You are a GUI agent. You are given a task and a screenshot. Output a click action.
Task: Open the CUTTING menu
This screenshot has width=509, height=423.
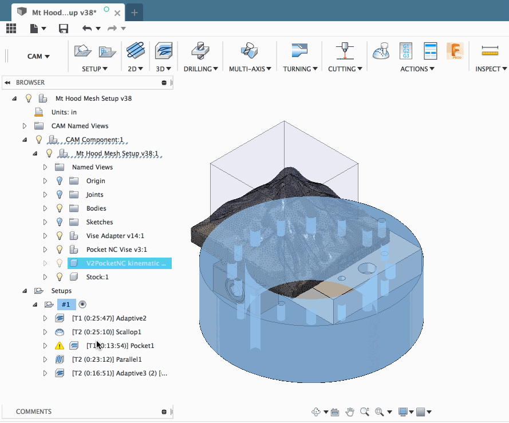[x=345, y=69]
